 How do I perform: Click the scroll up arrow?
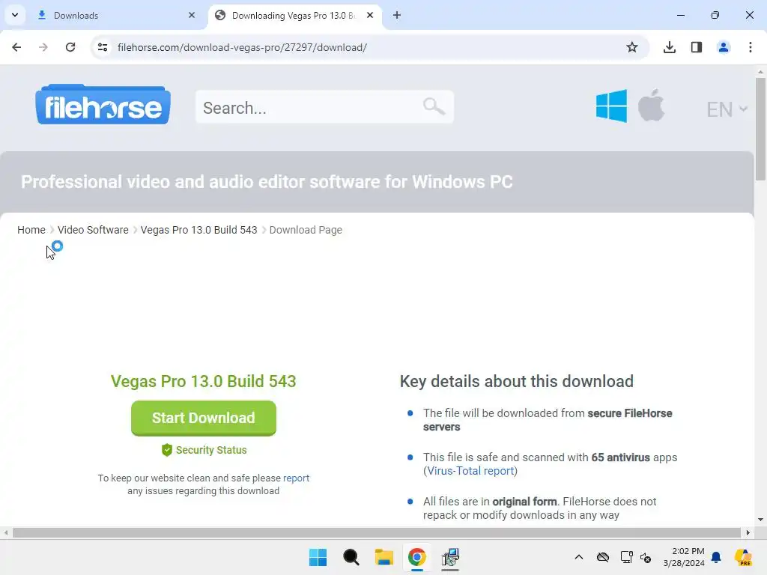pyautogui.click(x=760, y=72)
